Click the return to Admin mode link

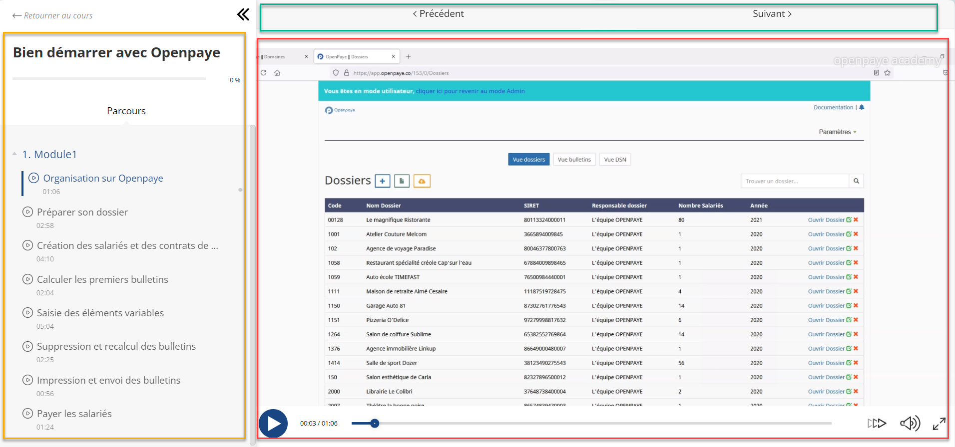coord(470,91)
